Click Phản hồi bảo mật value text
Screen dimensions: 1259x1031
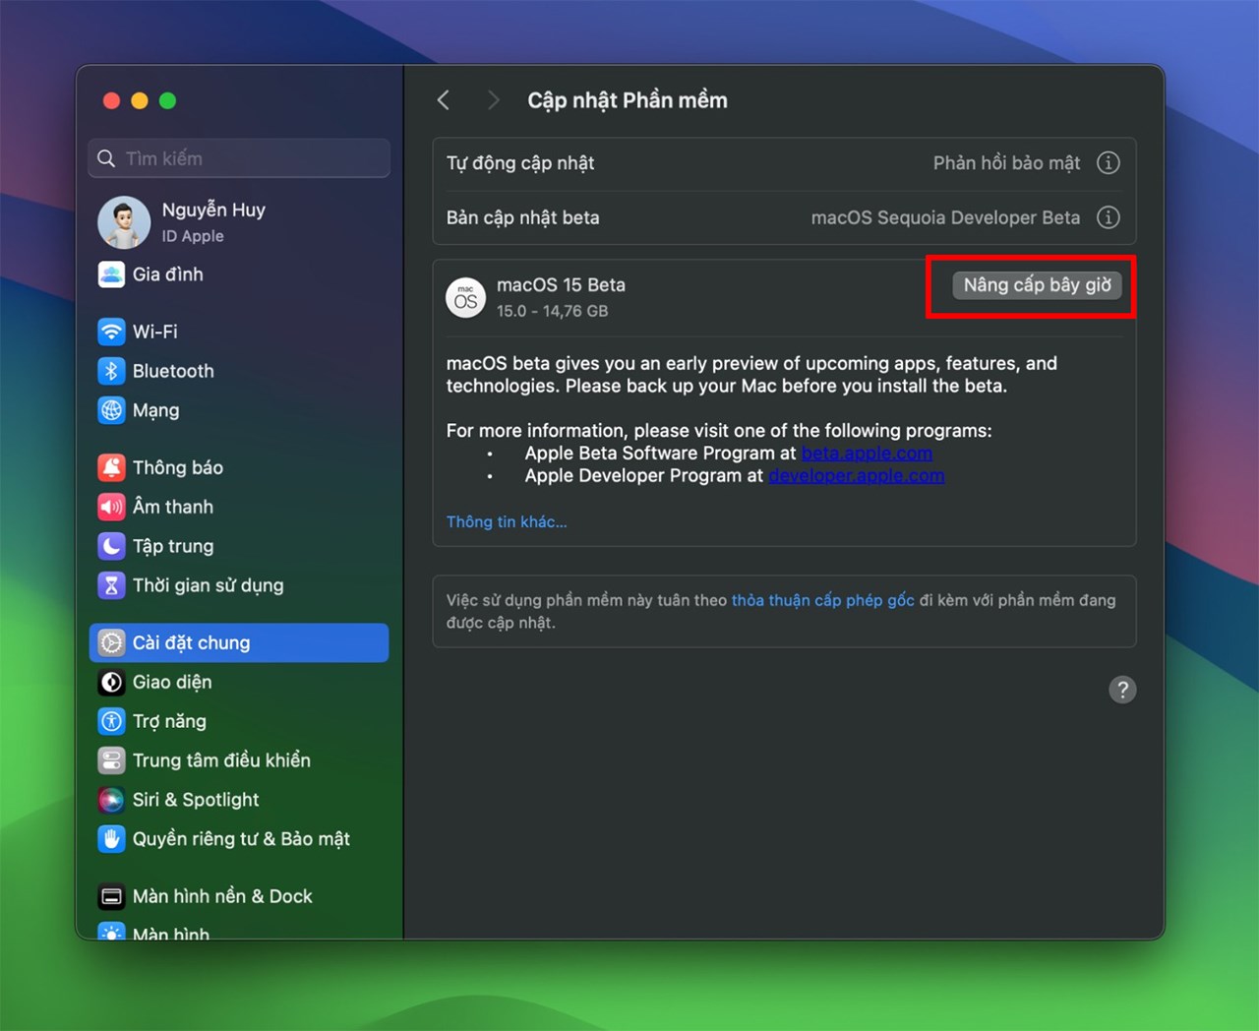(1006, 163)
